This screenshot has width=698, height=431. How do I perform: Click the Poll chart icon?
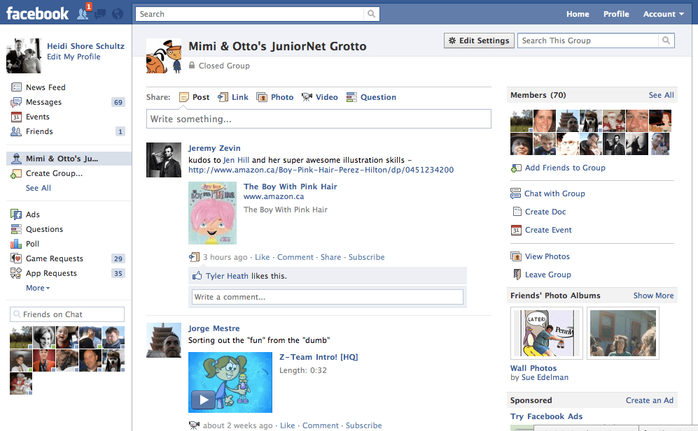click(x=16, y=244)
